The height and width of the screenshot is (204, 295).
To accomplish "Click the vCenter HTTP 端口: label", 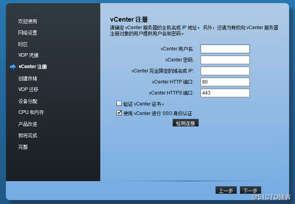I will tap(173, 82).
